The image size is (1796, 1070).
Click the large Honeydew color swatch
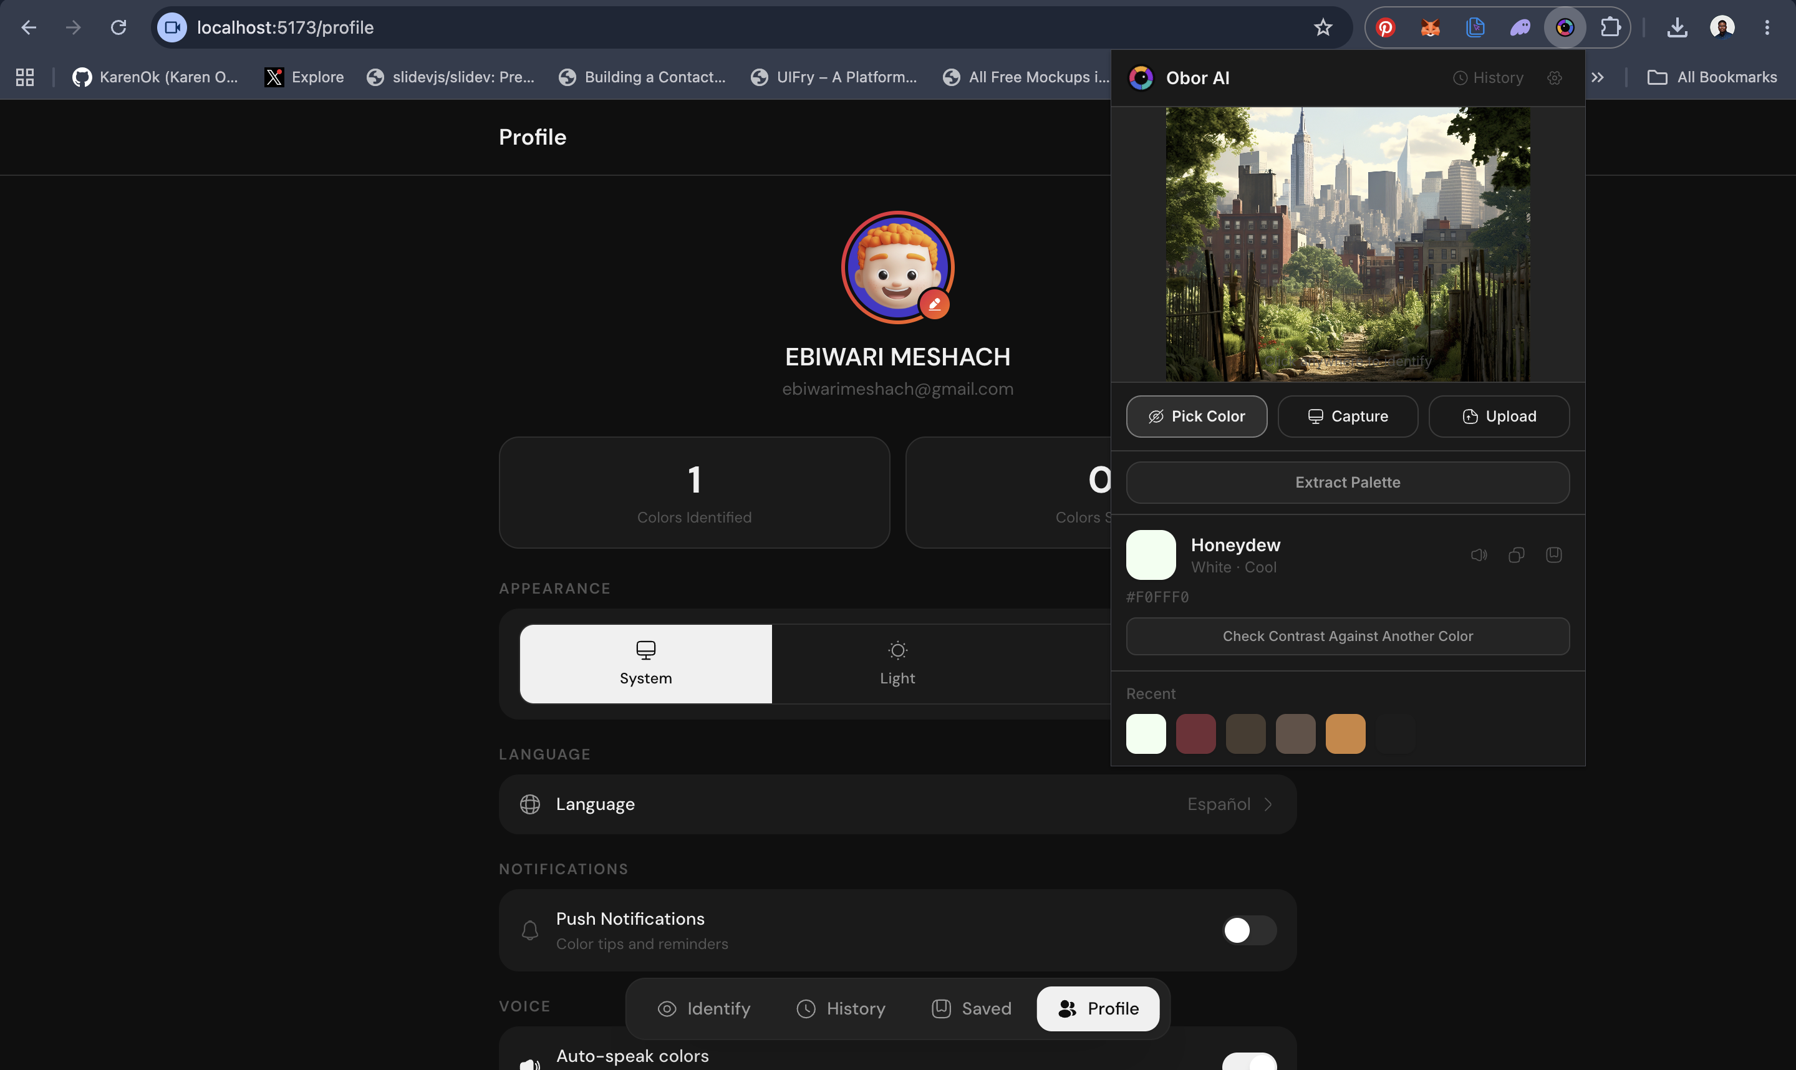pos(1151,555)
